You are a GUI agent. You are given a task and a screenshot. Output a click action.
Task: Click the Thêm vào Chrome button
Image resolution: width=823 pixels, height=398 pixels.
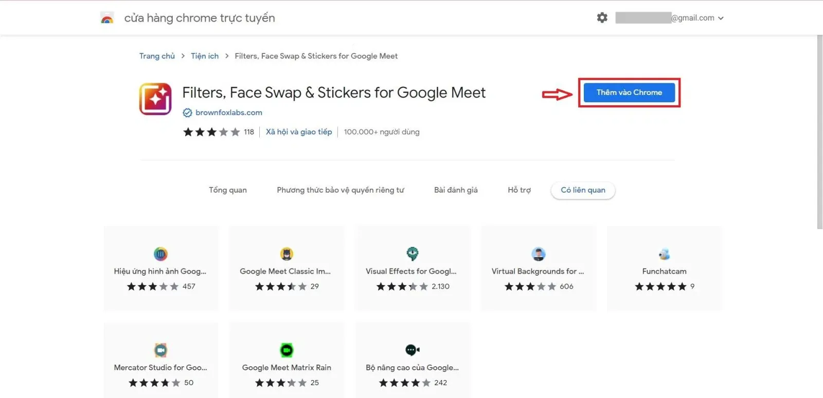point(629,92)
